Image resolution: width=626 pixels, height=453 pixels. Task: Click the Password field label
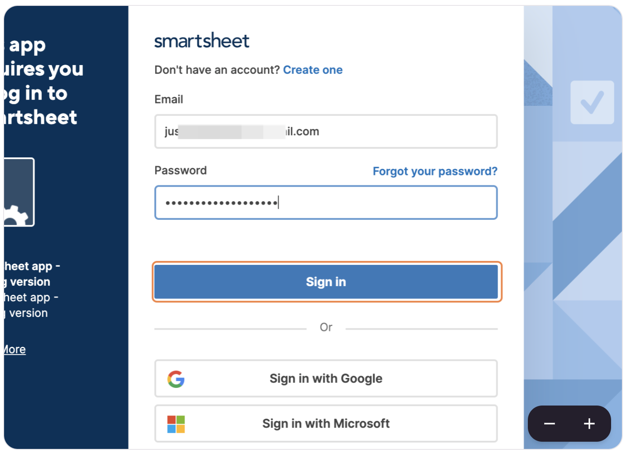pyautogui.click(x=180, y=170)
